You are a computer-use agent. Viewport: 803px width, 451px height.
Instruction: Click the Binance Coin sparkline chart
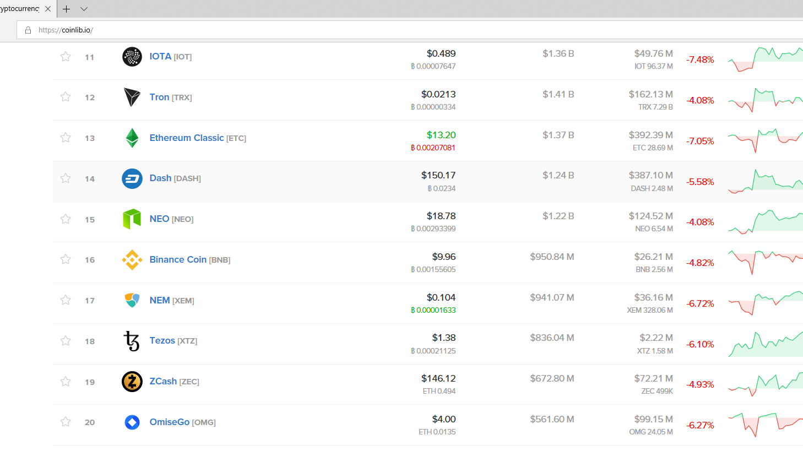[766, 262]
